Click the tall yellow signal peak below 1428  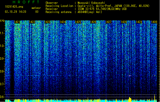tap(130, 99)
